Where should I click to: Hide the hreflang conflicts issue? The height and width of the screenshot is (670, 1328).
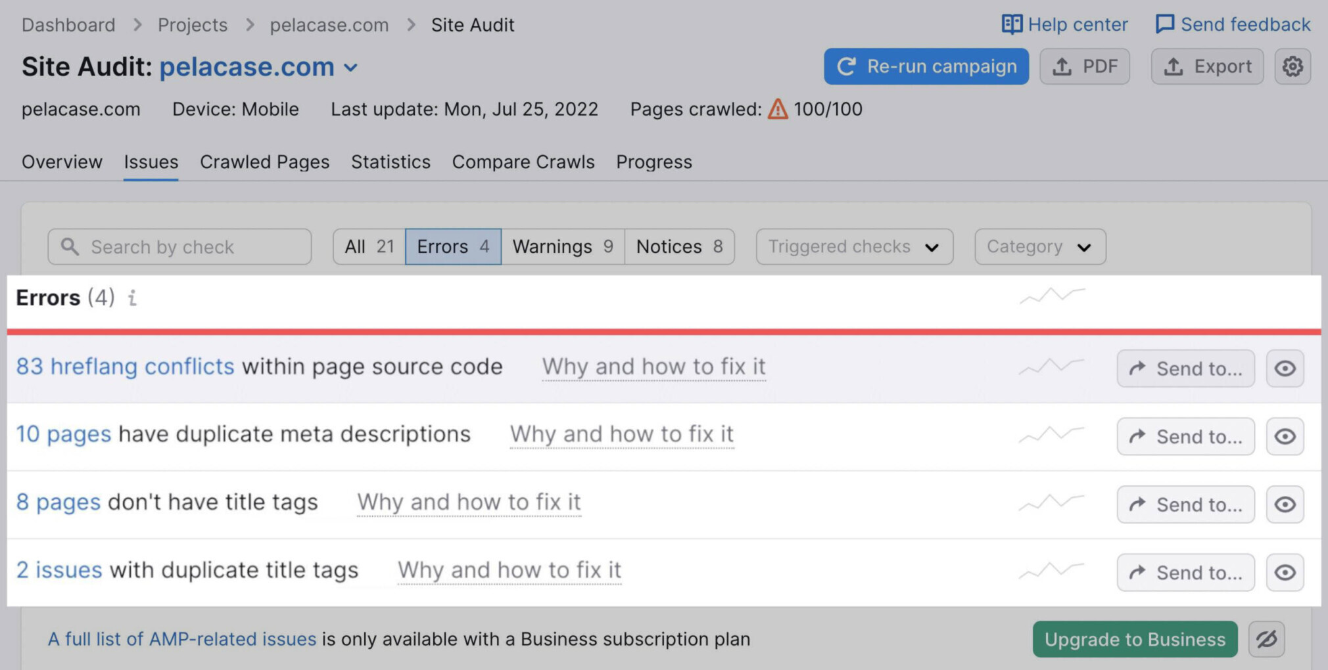[x=1285, y=368]
